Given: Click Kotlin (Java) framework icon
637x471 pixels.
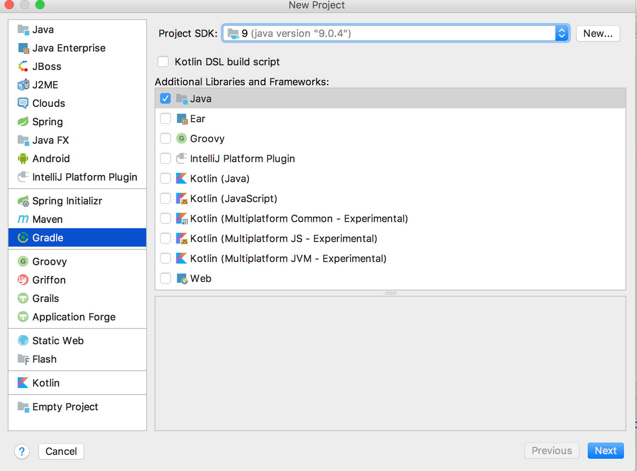Looking at the screenshot, I should 182,179.
